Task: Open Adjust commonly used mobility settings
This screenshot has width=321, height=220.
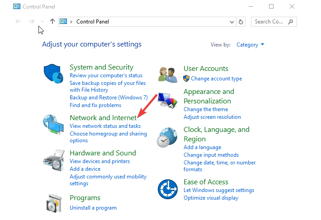Action: pyautogui.click(x=108, y=180)
